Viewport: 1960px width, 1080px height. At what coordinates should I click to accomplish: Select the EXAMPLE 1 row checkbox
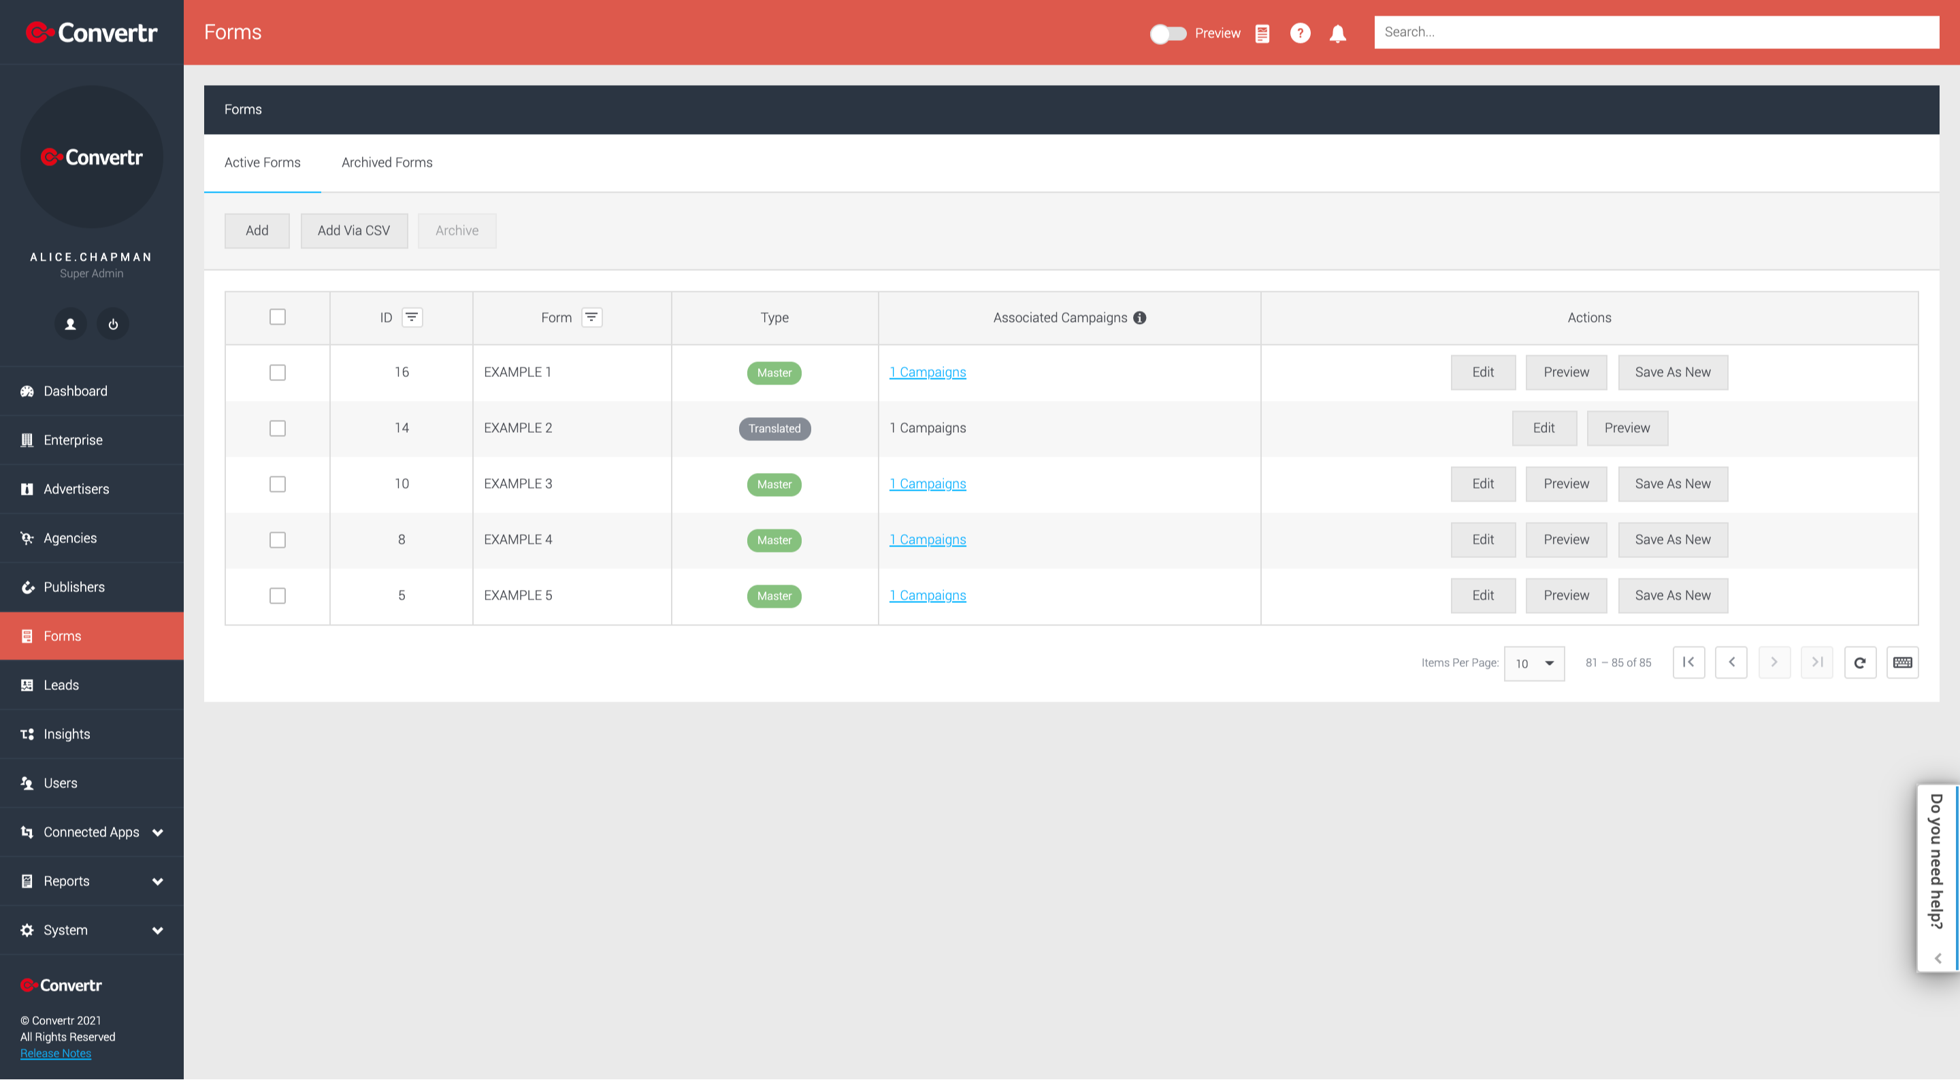click(x=278, y=373)
